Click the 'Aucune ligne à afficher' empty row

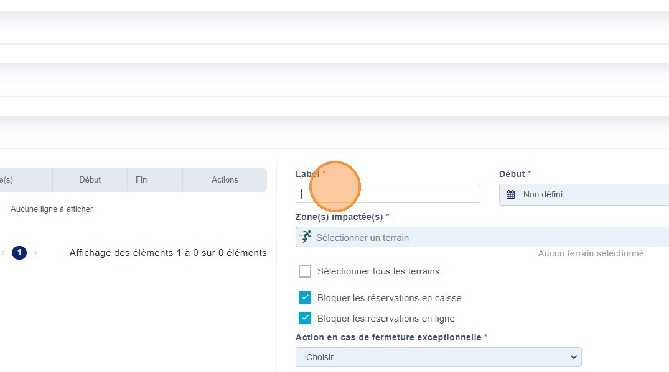(52, 209)
